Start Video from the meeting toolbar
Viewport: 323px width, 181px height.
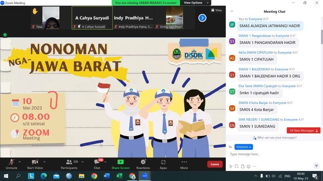click(35, 164)
